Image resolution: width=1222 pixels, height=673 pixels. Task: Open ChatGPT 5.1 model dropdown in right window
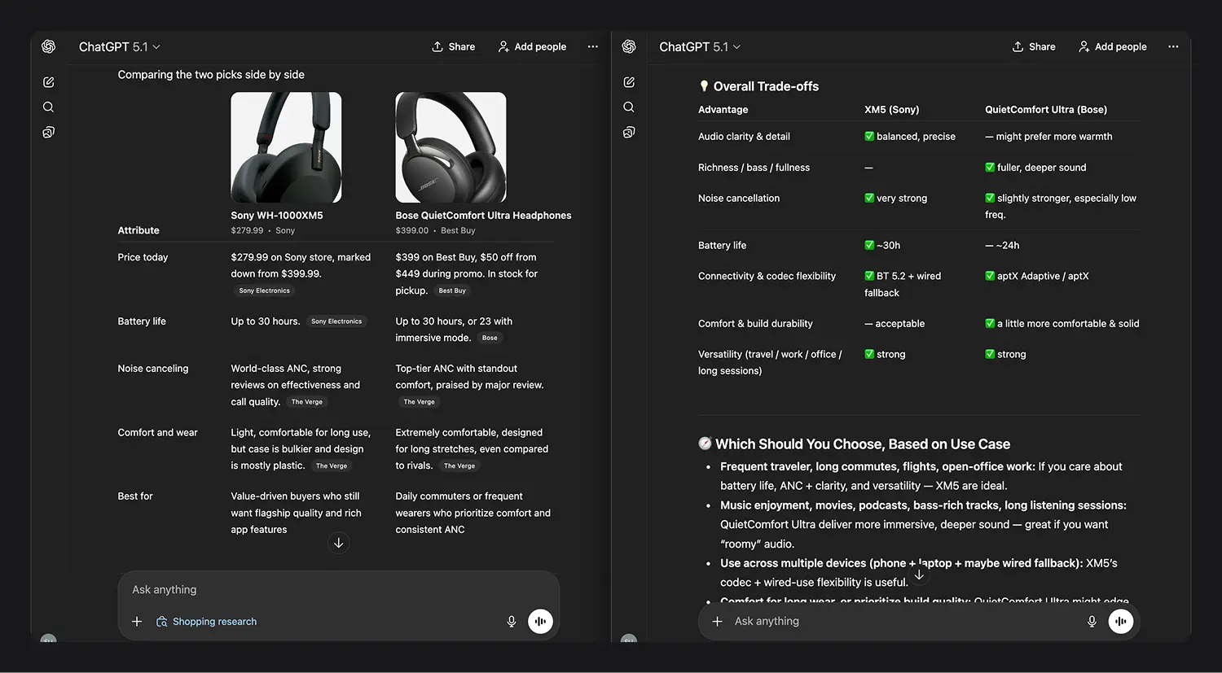pyautogui.click(x=700, y=47)
